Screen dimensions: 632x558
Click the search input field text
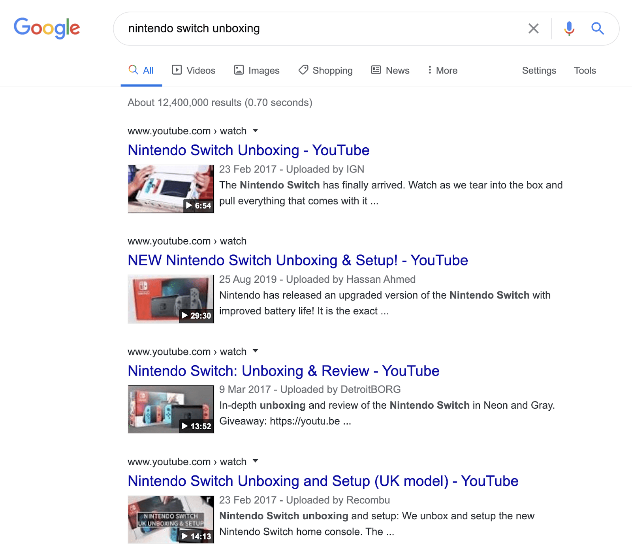click(x=194, y=28)
